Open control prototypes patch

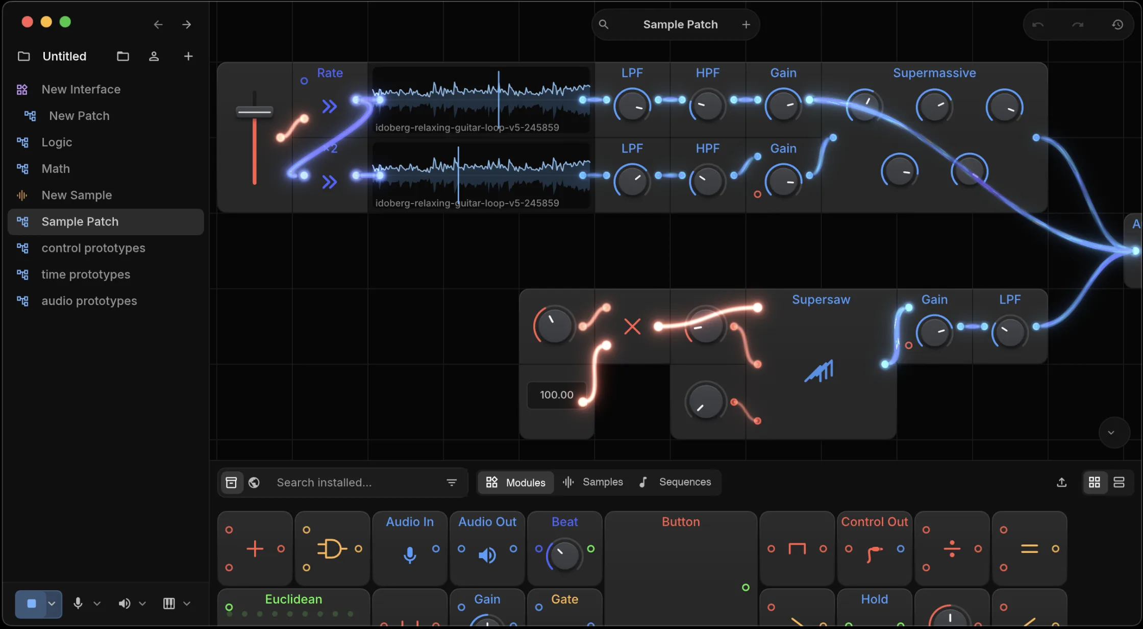coord(106,248)
